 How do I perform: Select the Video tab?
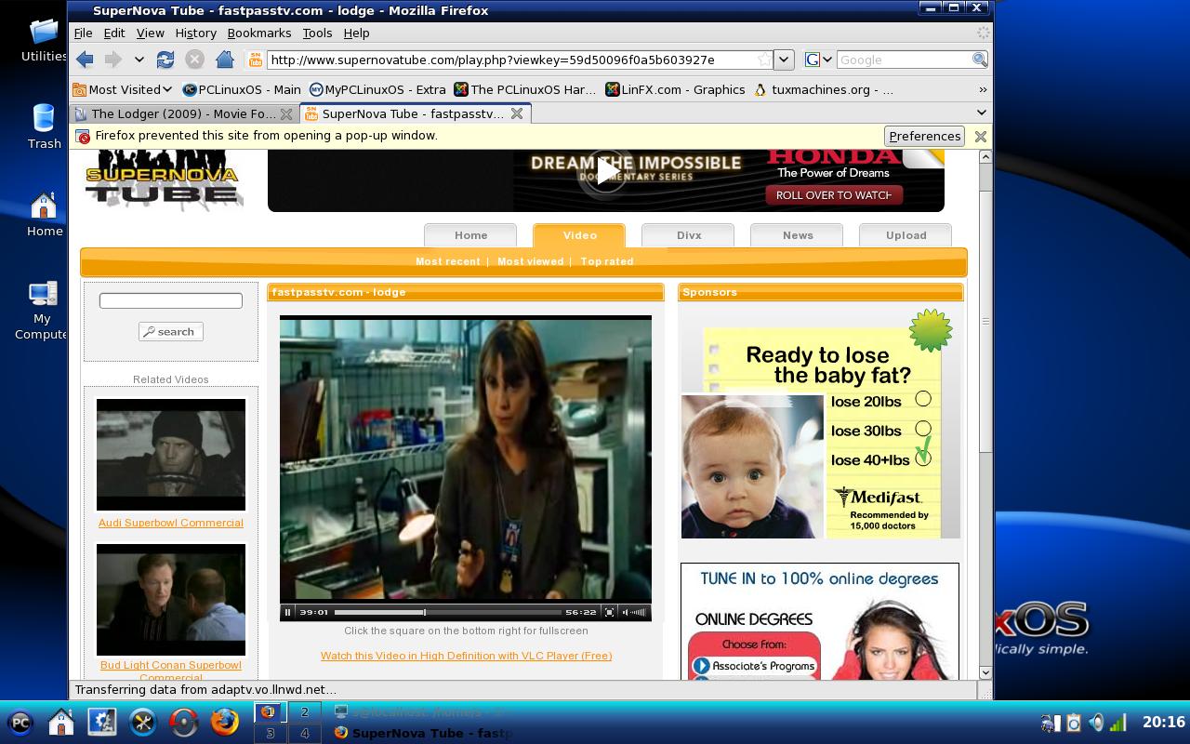pos(579,235)
